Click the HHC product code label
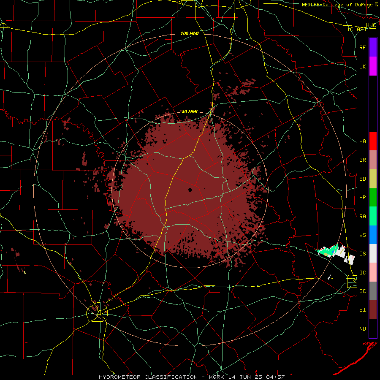This screenshot has width=380, height=380. click(371, 25)
